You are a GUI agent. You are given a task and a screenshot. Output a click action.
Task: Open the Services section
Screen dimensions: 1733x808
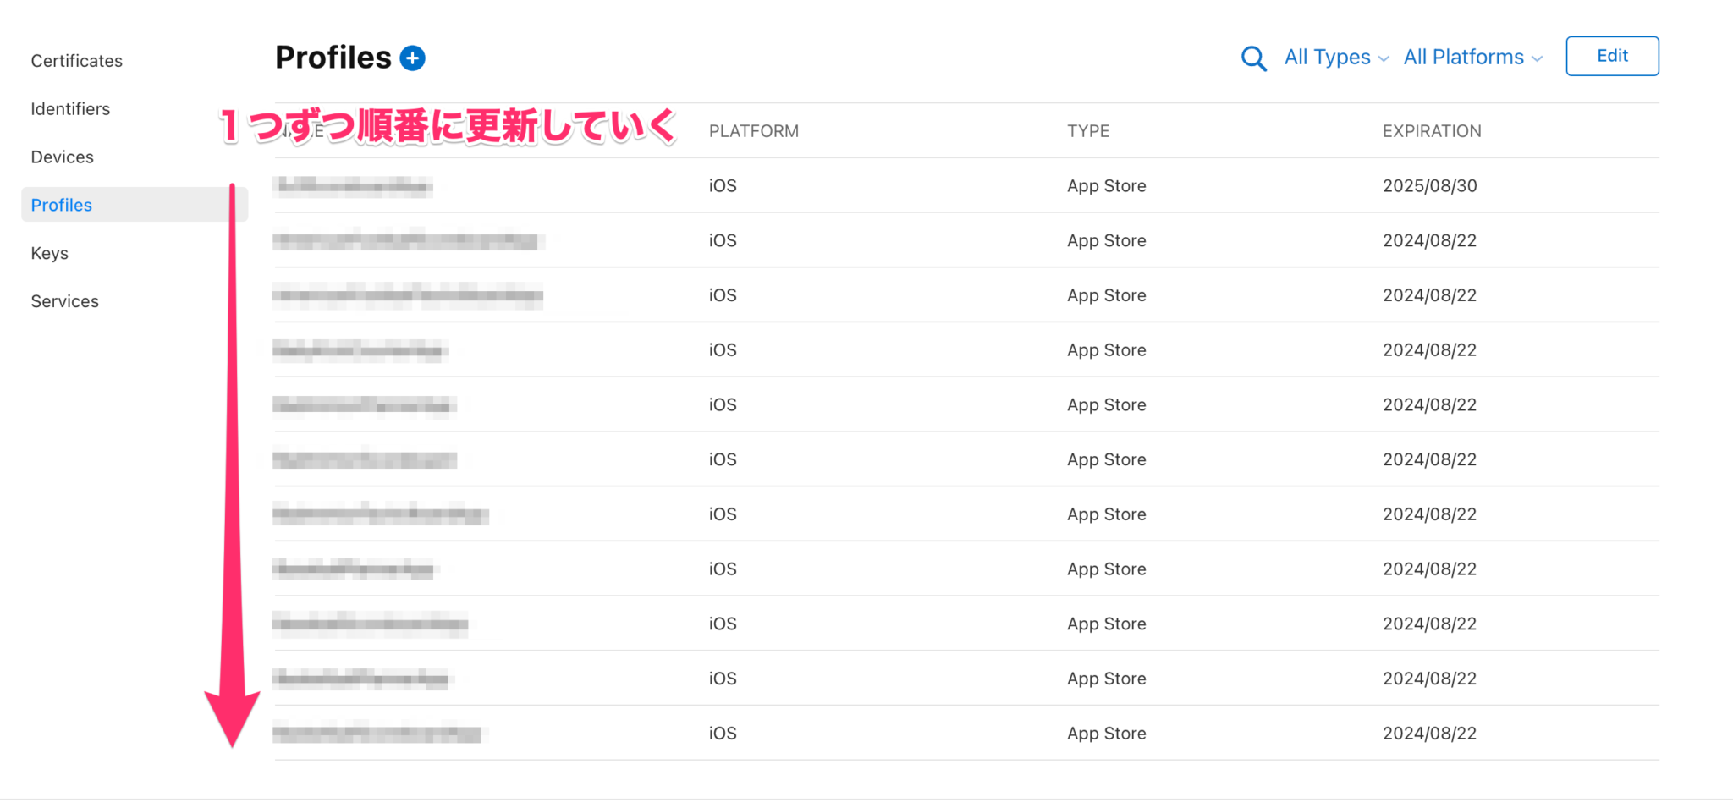tap(64, 300)
